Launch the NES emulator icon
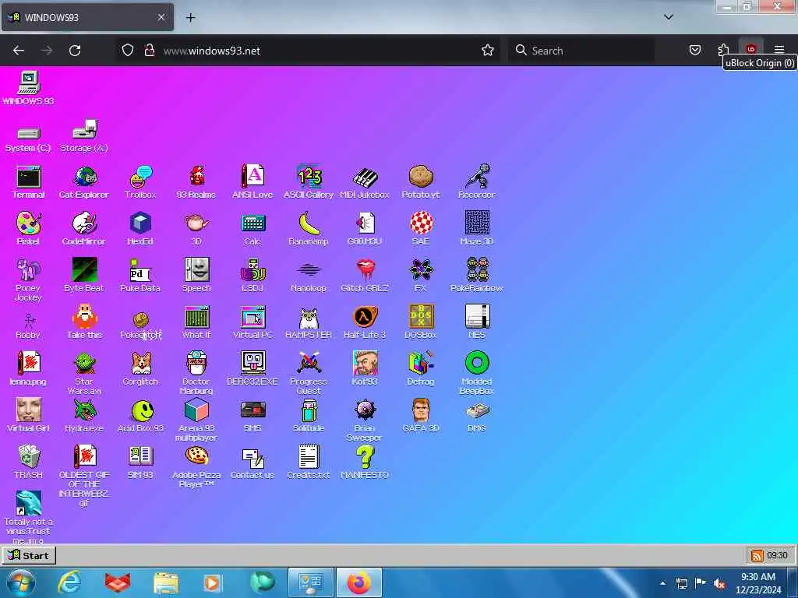 [476, 322]
